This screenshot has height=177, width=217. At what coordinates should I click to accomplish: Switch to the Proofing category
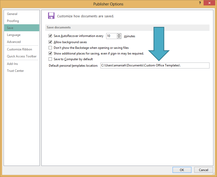pos(13,21)
